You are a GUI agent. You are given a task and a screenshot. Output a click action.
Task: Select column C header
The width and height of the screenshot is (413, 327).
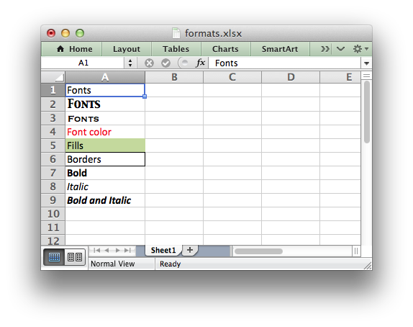pos(232,77)
